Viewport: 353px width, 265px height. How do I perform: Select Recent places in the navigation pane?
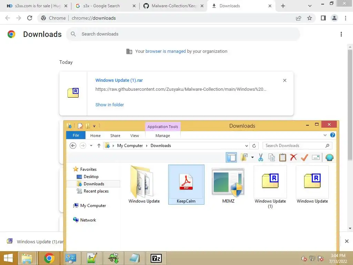pos(96,191)
